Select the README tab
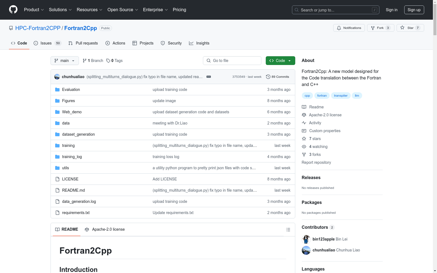Screen dimensions: 437x273 coord(67,230)
